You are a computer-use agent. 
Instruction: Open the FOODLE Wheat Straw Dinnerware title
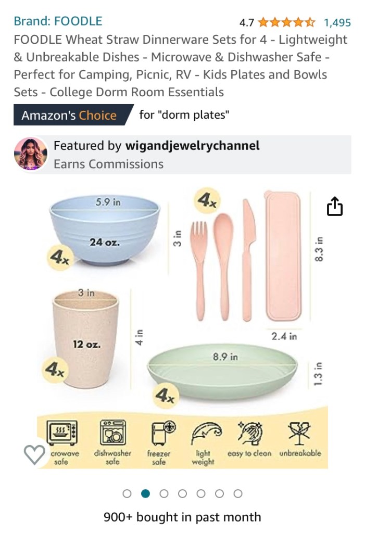point(180,66)
